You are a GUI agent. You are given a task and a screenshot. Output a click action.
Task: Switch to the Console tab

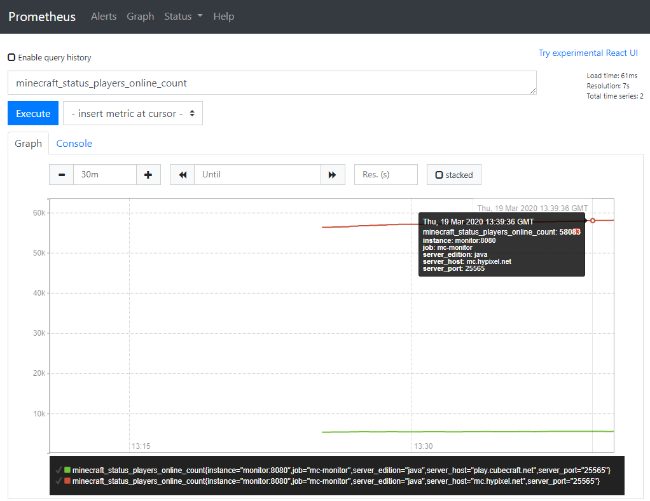click(74, 144)
